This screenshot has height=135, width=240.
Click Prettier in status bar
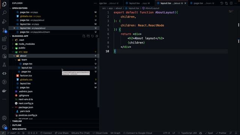(x=221, y=133)
